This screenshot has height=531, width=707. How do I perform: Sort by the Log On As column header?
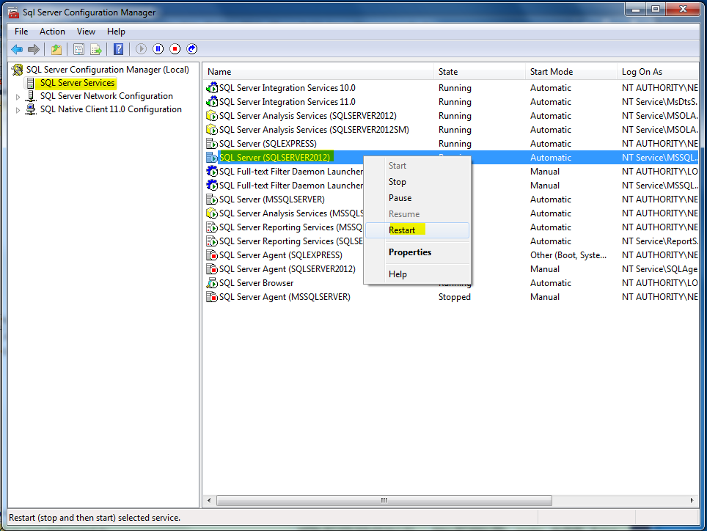tap(658, 72)
